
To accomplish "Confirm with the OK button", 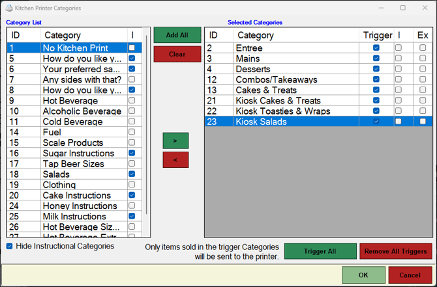I will (x=363, y=275).
